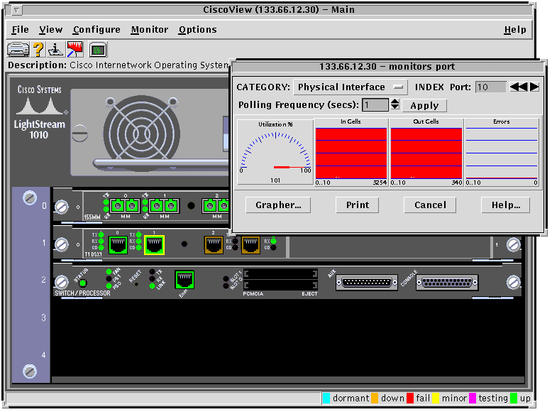The image size is (552, 412).
Task: Click the Utilization % dial gauge
Action: tap(275, 152)
